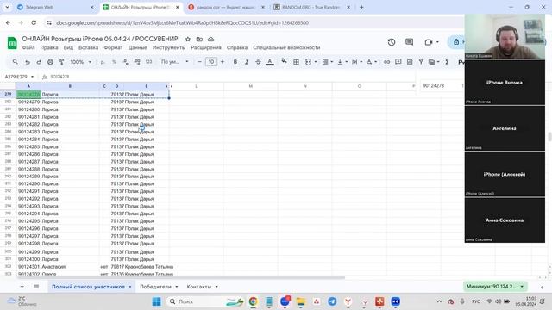Toggle strikethrough formatting
Image resolution: width=552 pixels, height=310 pixels.
(258, 62)
